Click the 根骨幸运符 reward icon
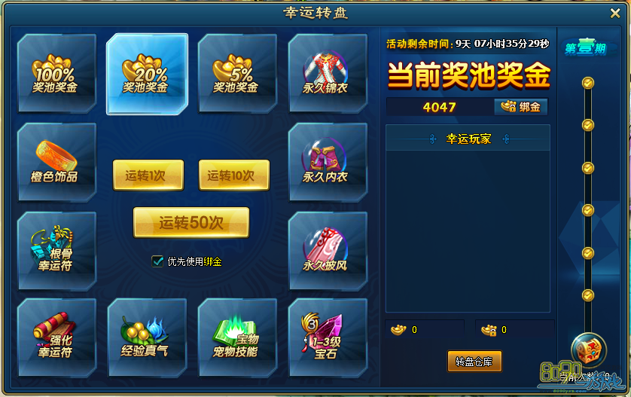Viewport: 631px width, 397px height. pyautogui.click(x=56, y=250)
